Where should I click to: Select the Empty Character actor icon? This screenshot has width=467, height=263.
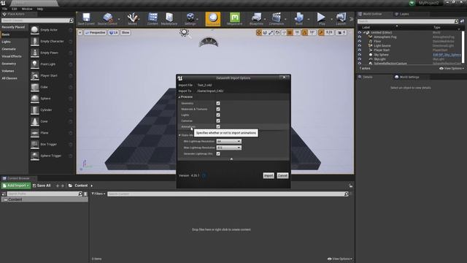[x=34, y=42]
